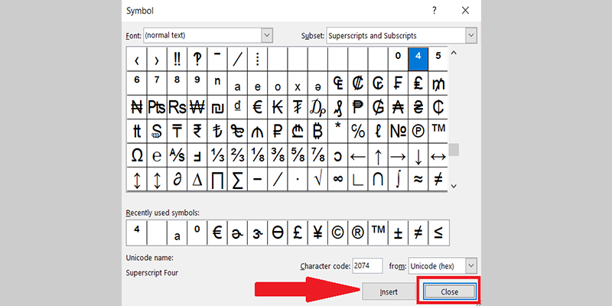Open the Font dropdown list
The height and width of the screenshot is (306, 612).
point(267,35)
